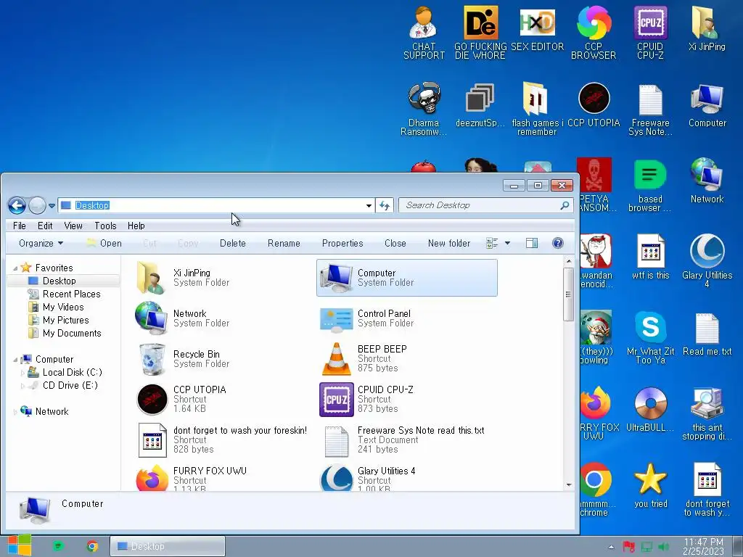Click Read me.txt desktop icon
Image resolution: width=743 pixels, height=557 pixels.
coord(707,334)
